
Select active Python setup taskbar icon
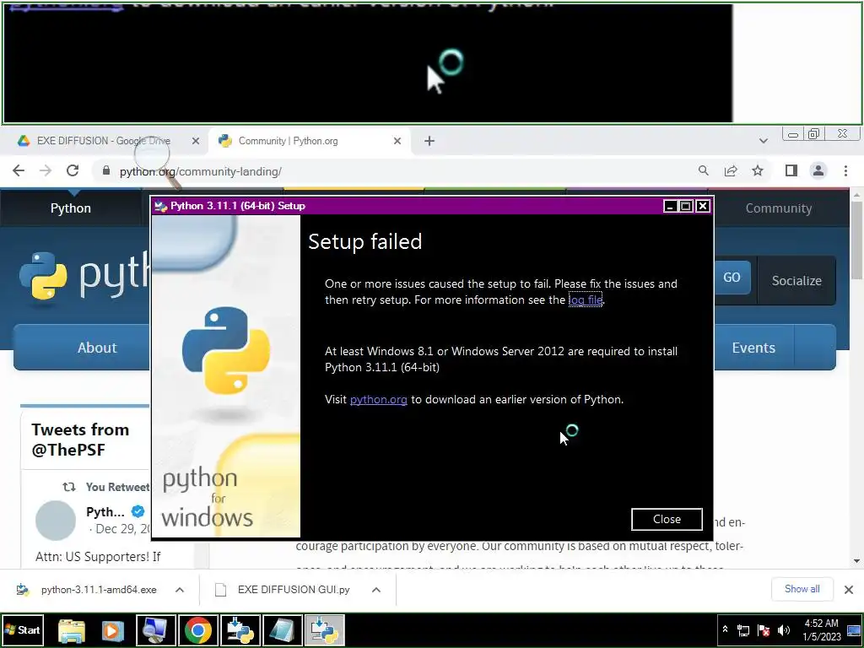[325, 630]
